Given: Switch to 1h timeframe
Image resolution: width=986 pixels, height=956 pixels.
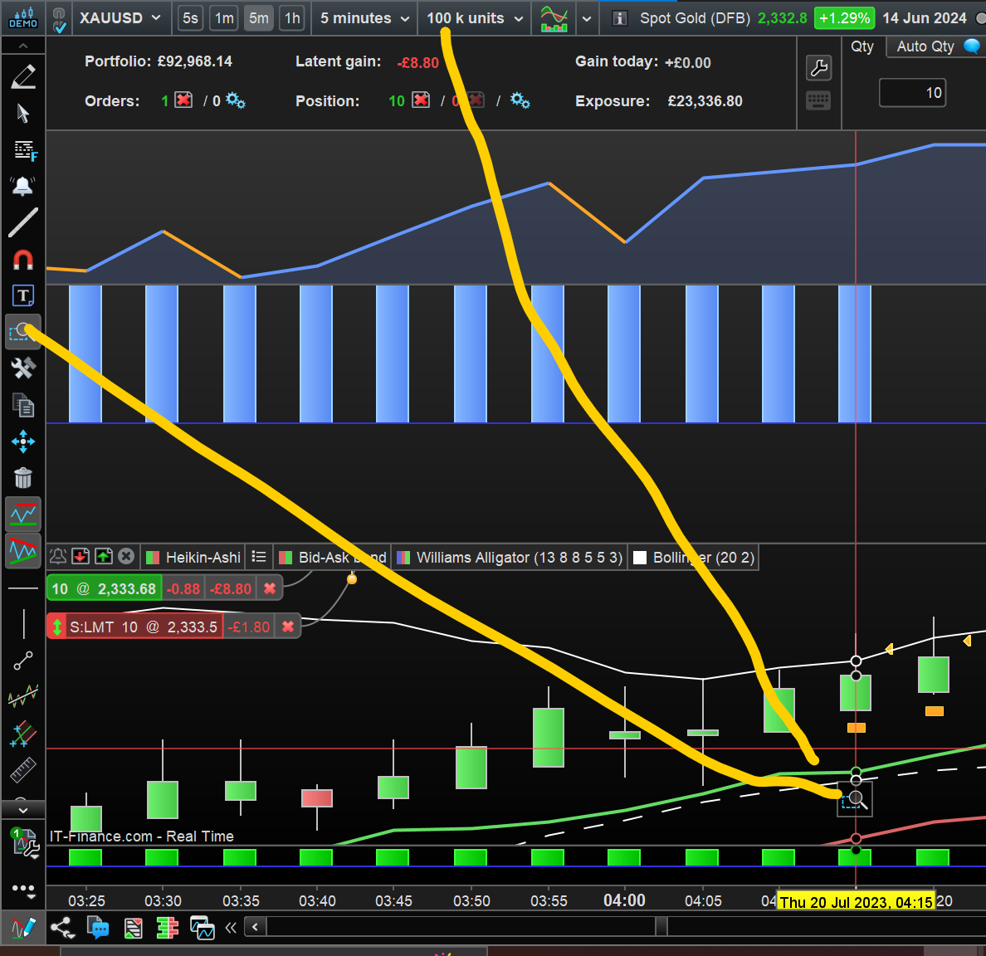Looking at the screenshot, I should (292, 18).
